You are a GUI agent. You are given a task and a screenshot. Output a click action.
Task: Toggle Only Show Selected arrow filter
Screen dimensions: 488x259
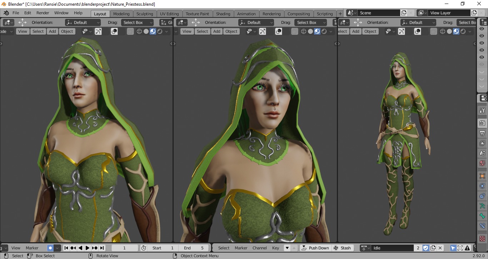[x=453, y=248]
